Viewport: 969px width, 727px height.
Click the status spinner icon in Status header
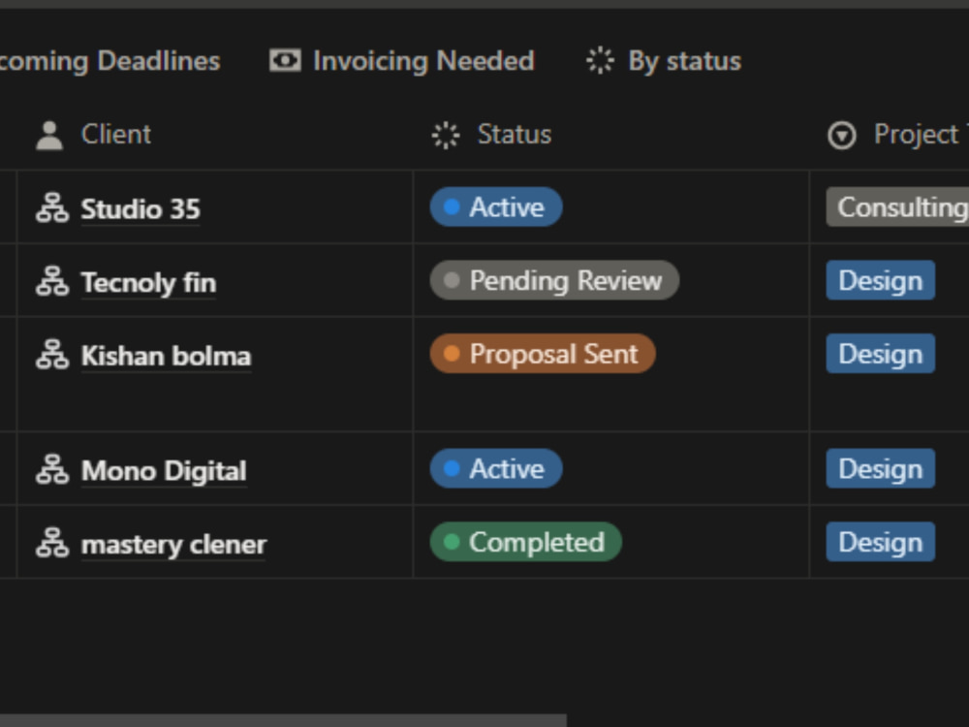click(x=446, y=136)
